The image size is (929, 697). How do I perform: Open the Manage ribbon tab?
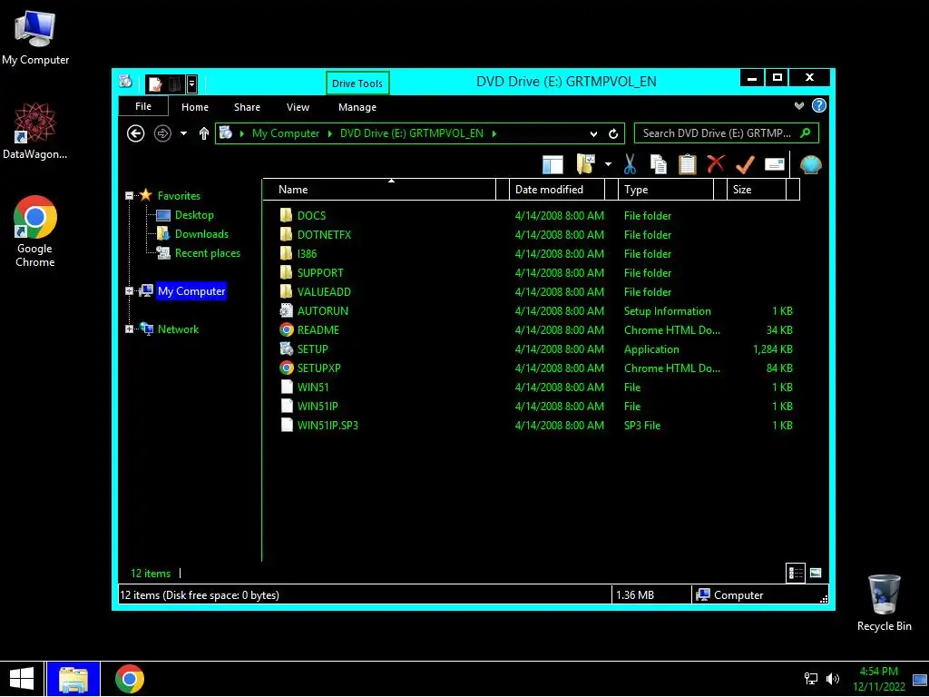(x=357, y=107)
